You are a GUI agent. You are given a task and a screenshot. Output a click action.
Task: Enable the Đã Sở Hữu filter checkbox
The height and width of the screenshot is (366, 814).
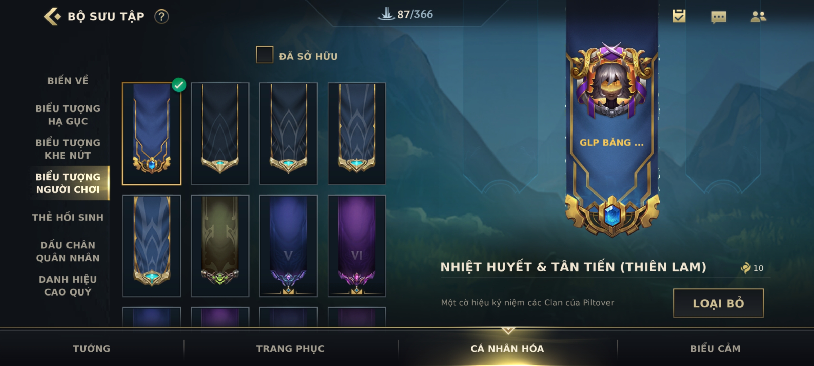[265, 55]
